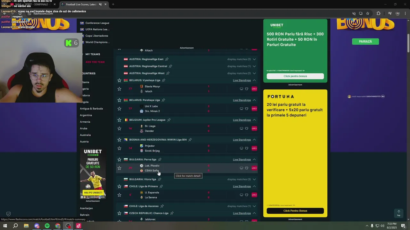The width and height of the screenshot is (410, 230).
Task: Open shirt lineup icon for St. Liege match
Action: point(247,128)
